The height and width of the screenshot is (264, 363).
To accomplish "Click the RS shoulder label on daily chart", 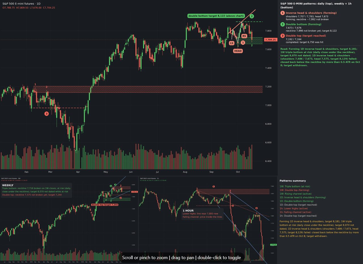I will [x=244, y=36].
